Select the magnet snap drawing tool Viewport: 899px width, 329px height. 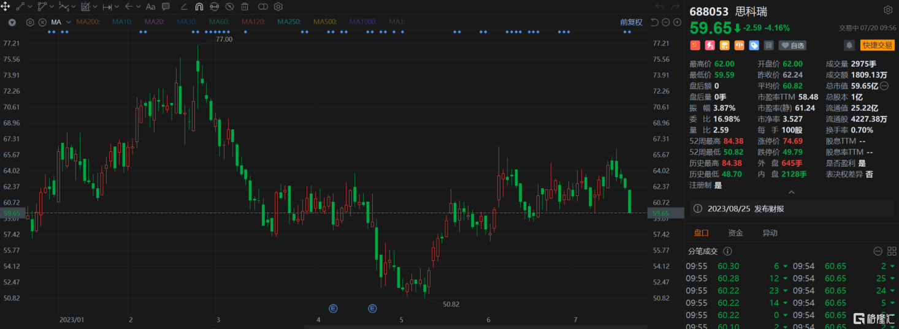[199, 7]
